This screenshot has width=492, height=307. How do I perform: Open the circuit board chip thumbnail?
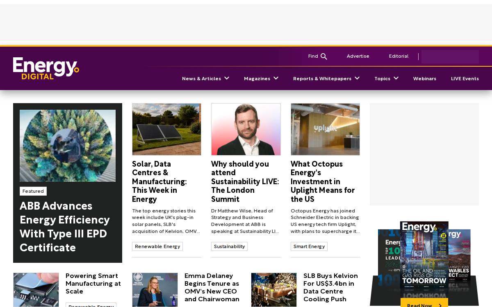click(x=36, y=290)
